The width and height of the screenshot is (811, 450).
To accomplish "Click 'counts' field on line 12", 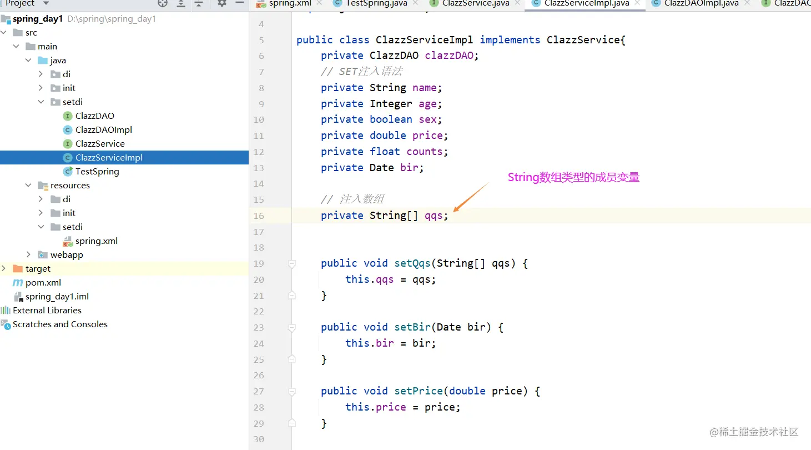I will point(425,152).
